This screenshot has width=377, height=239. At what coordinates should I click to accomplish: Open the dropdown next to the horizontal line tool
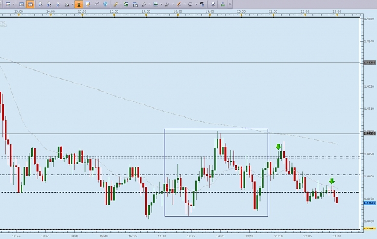click(x=161, y=4)
